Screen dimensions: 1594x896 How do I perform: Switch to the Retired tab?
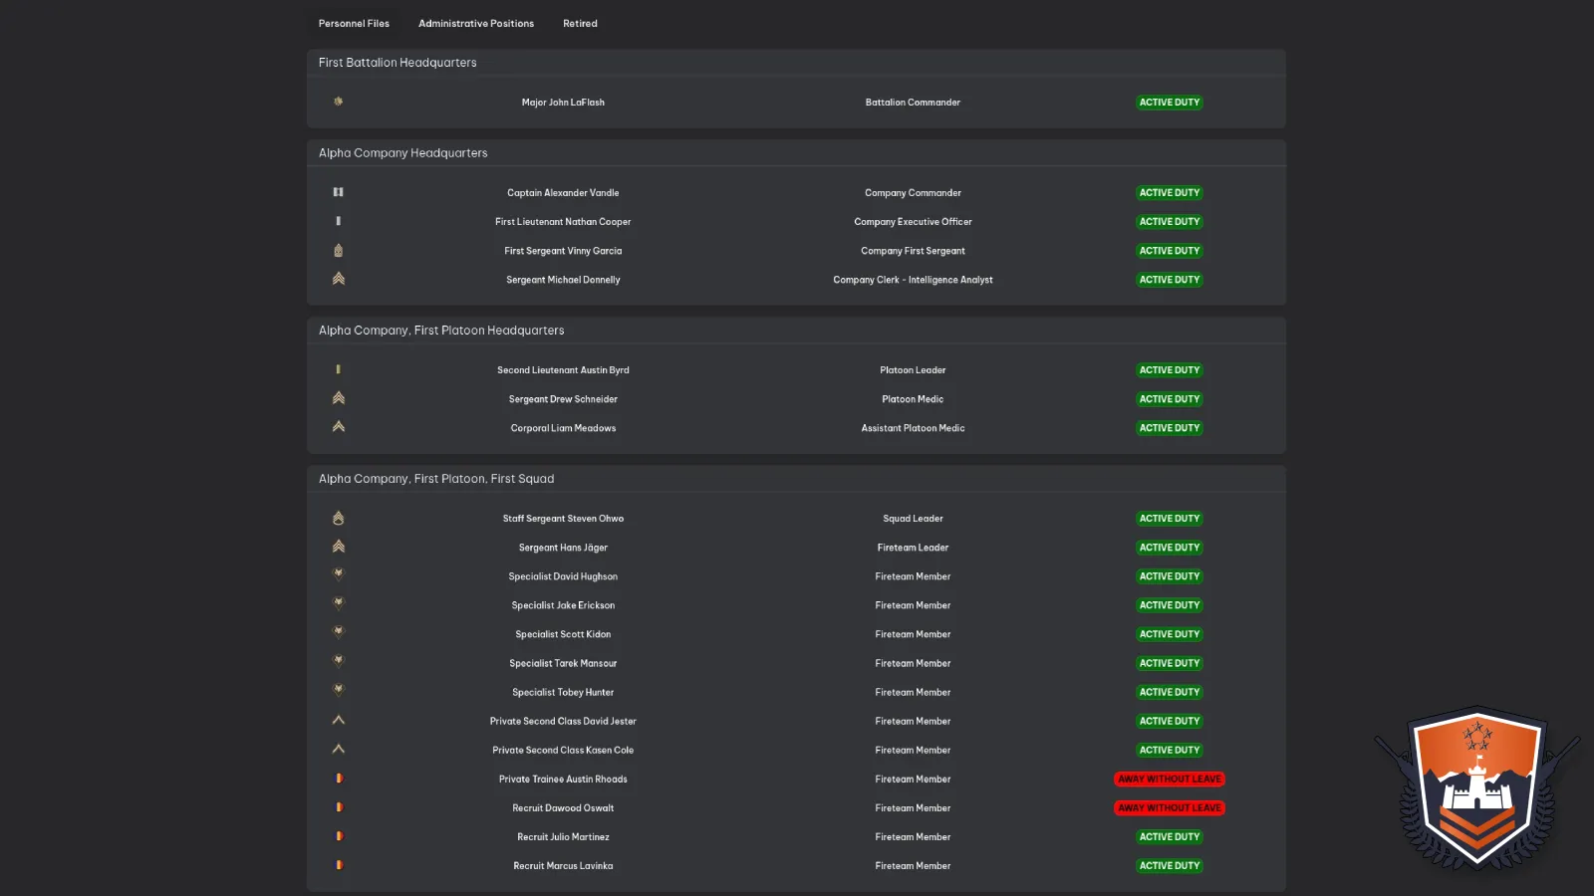click(580, 23)
